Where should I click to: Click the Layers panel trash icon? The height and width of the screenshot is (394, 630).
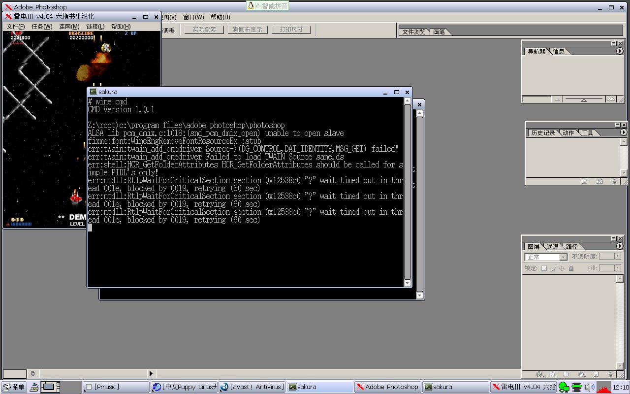pyautogui.click(x=610, y=374)
